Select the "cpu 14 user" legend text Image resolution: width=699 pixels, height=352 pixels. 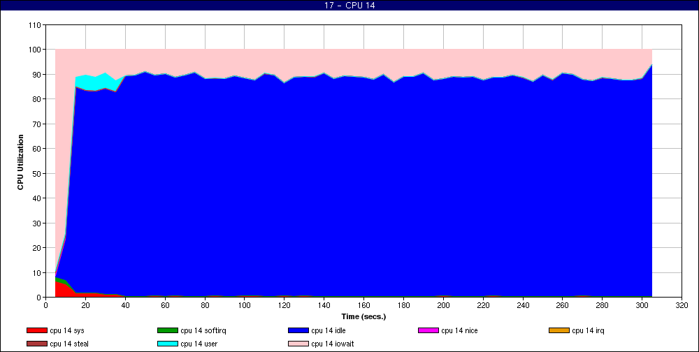click(x=199, y=344)
